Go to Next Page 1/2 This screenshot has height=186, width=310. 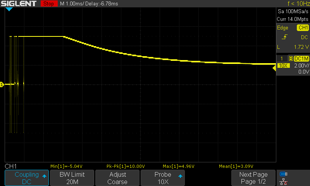pyautogui.click(x=253, y=178)
